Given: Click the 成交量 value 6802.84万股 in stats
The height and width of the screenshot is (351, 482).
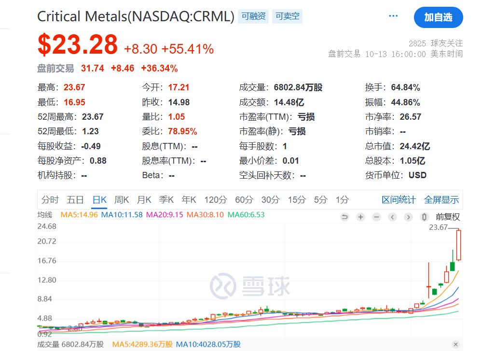Looking at the screenshot, I should click(298, 87).
